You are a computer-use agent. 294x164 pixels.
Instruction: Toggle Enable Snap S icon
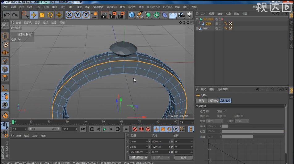click(x=5, y=105)
